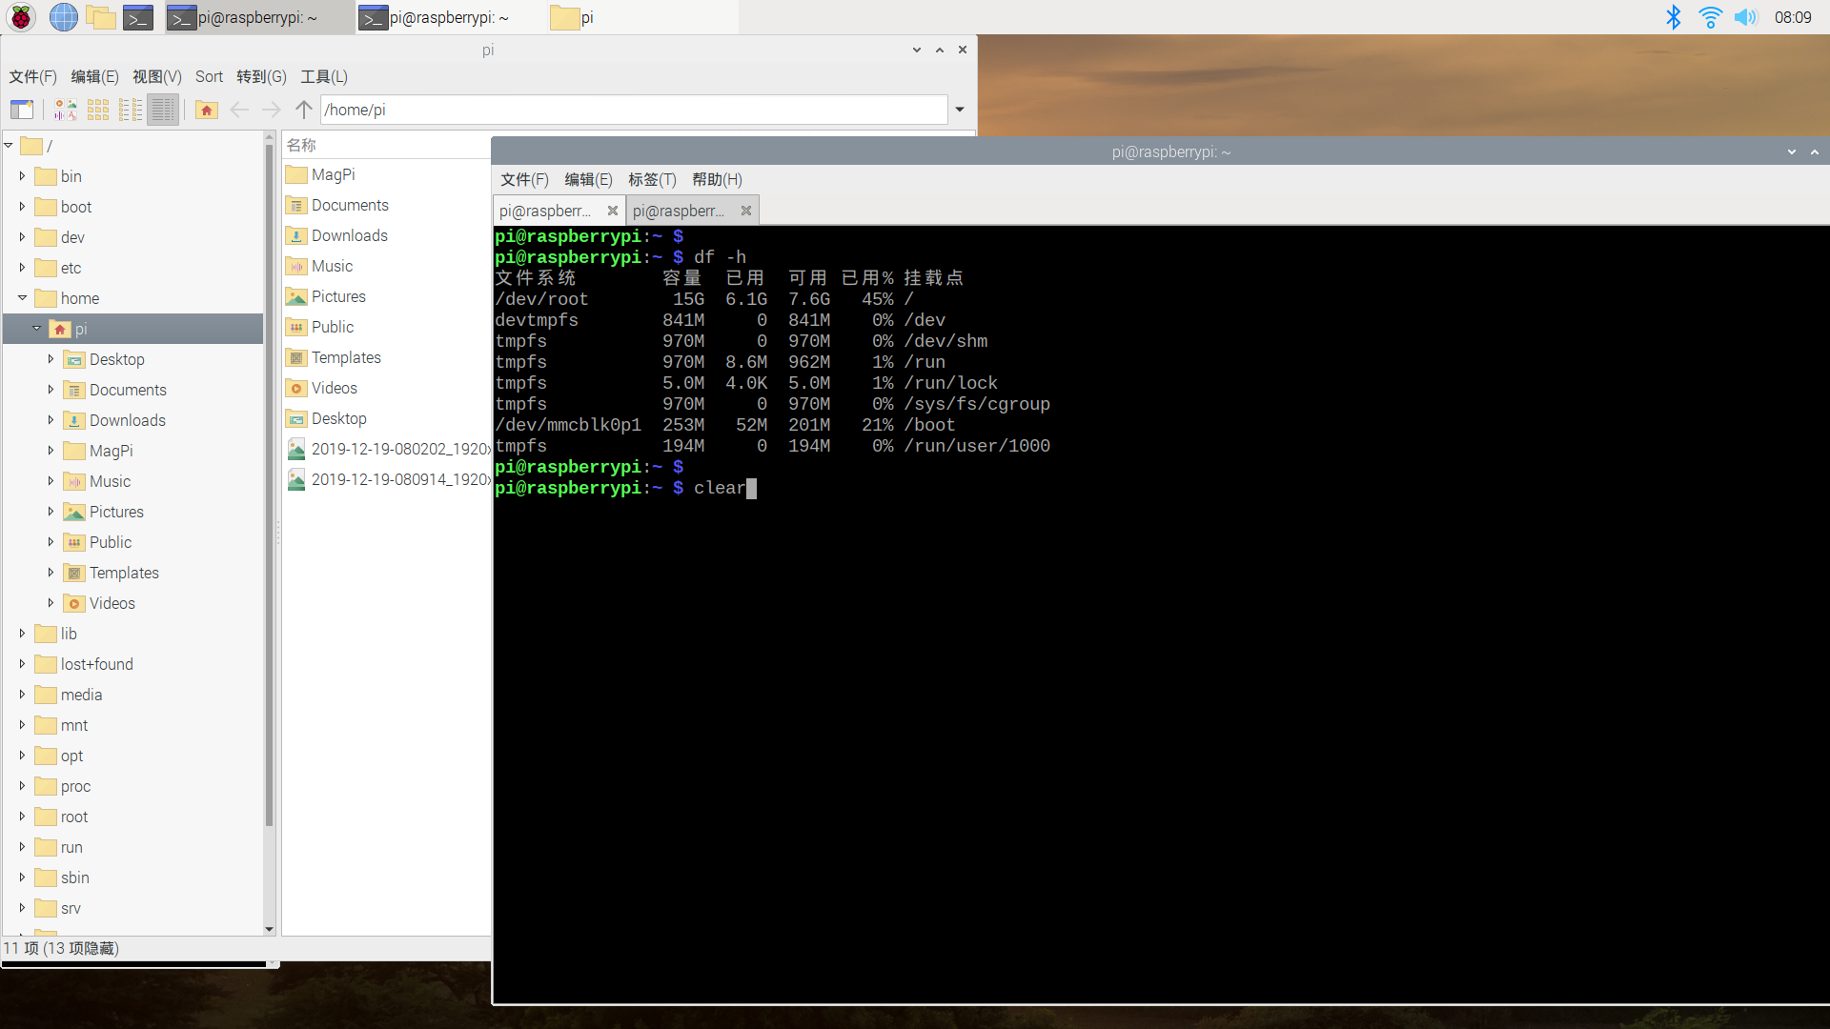Image resolution: width=1830 pixels, height=1029 pixels.
Task: Collapse the root / tree node
Action: (x=8, y=146)
